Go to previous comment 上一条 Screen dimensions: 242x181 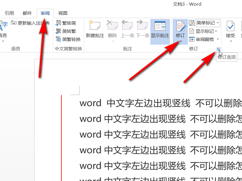[127, 29]
